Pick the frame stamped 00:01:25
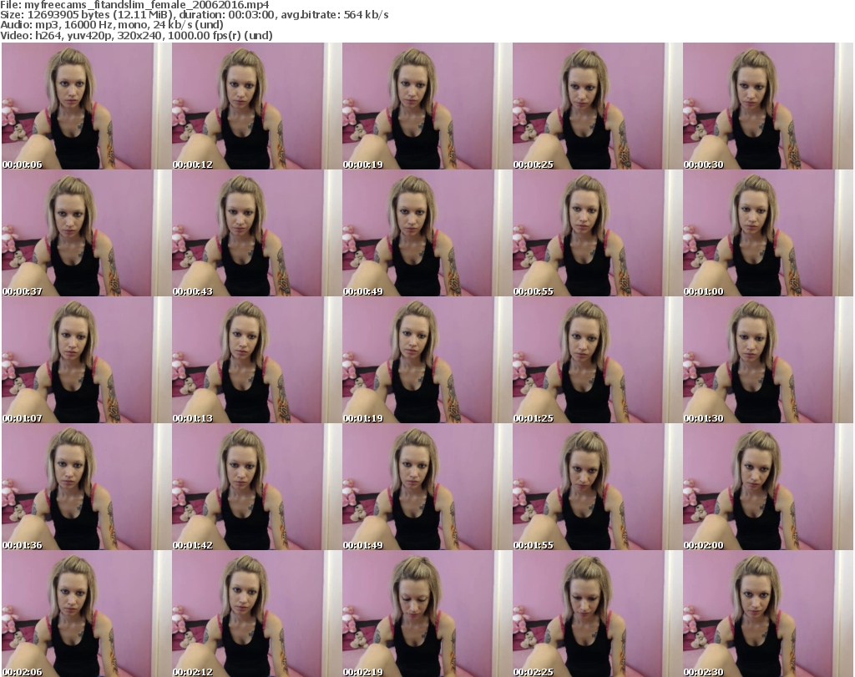Viewport: 855px width, 677px height. coord(597,360)
